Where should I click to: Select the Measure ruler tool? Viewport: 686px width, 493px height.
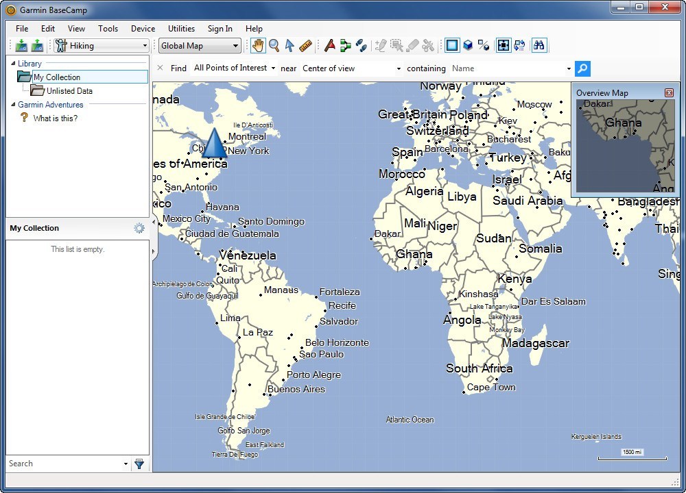click(305, 45)
